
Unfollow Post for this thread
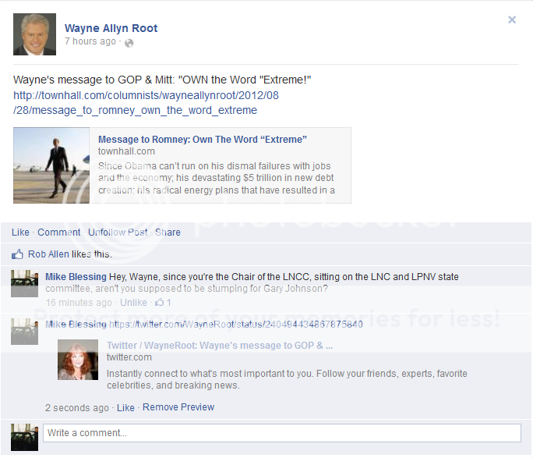118,232
